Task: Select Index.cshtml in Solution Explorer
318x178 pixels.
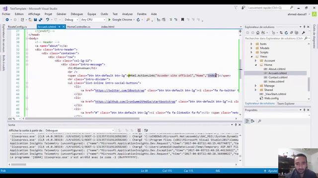Action: 276,82
